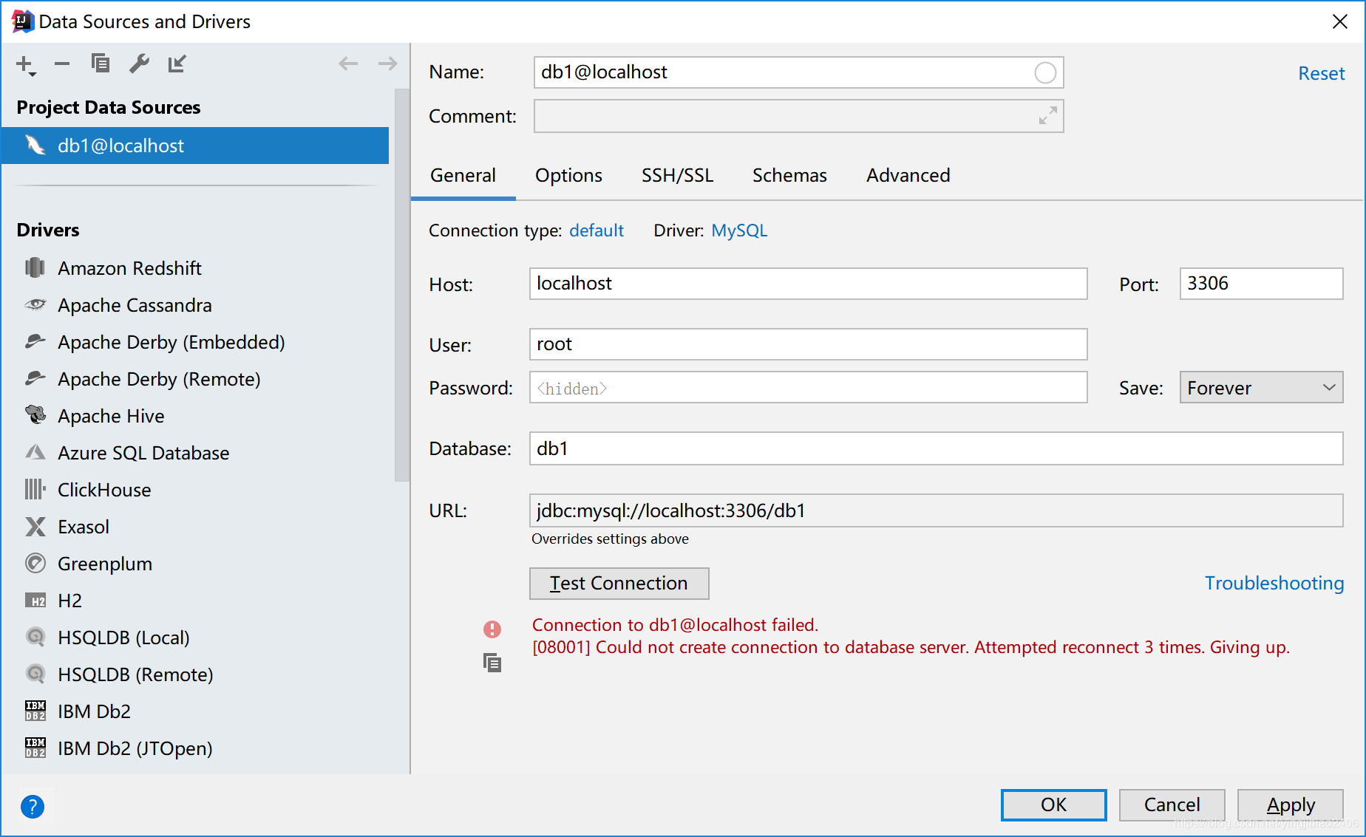Close the Data Sources and Drivers dialog
The width and height of the screenshot is (1366, 837).
tap(1339, 21)
